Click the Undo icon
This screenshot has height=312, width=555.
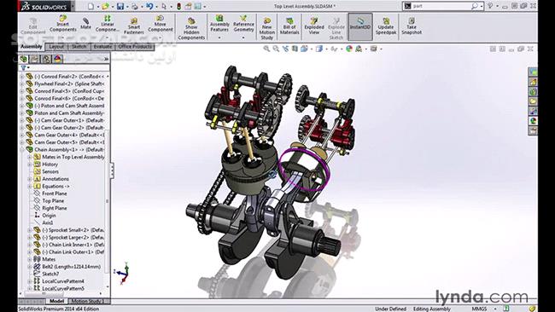(x=149, y=6)
